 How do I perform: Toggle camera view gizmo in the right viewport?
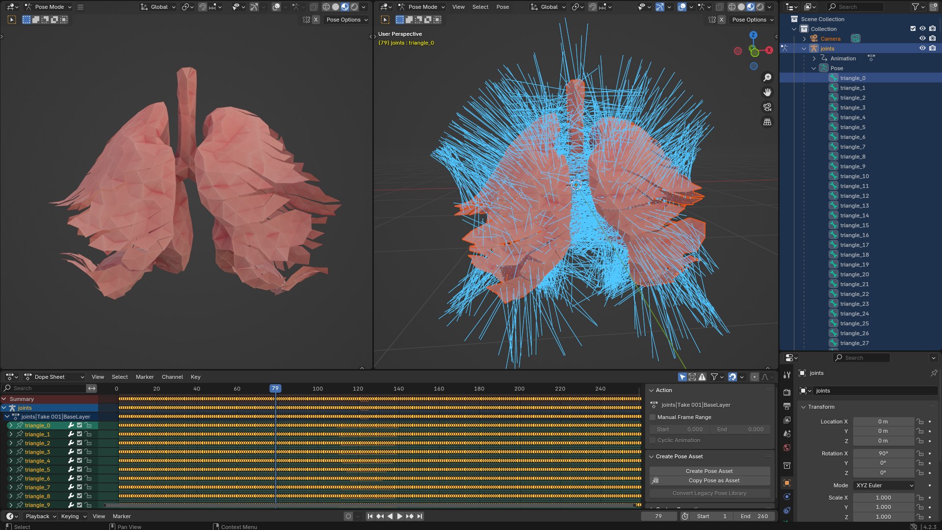[x=767, y=107]
